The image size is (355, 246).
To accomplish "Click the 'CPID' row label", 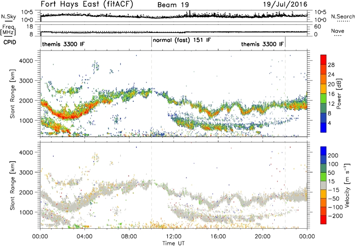I will click(x=10, y=42).
